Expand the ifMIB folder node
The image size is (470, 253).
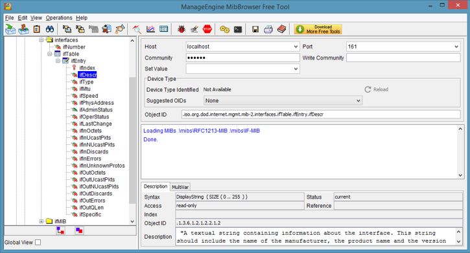pyautogui.click(x=41, y=221)
